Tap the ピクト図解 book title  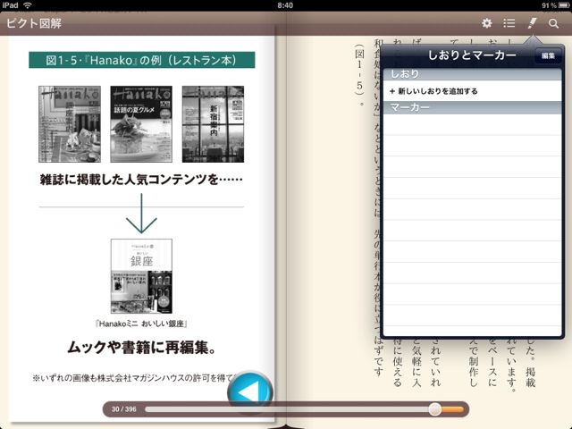[x=34, y=23]
